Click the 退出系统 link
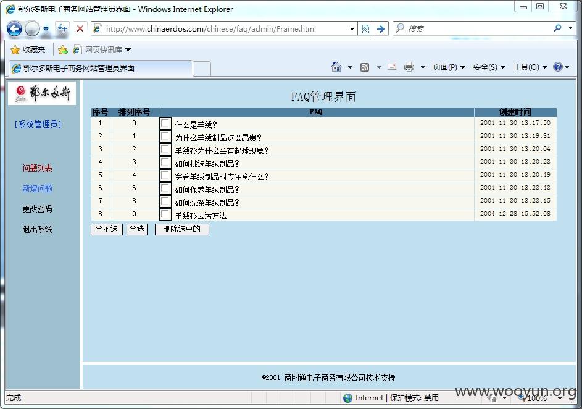 (x=37, y=230)
